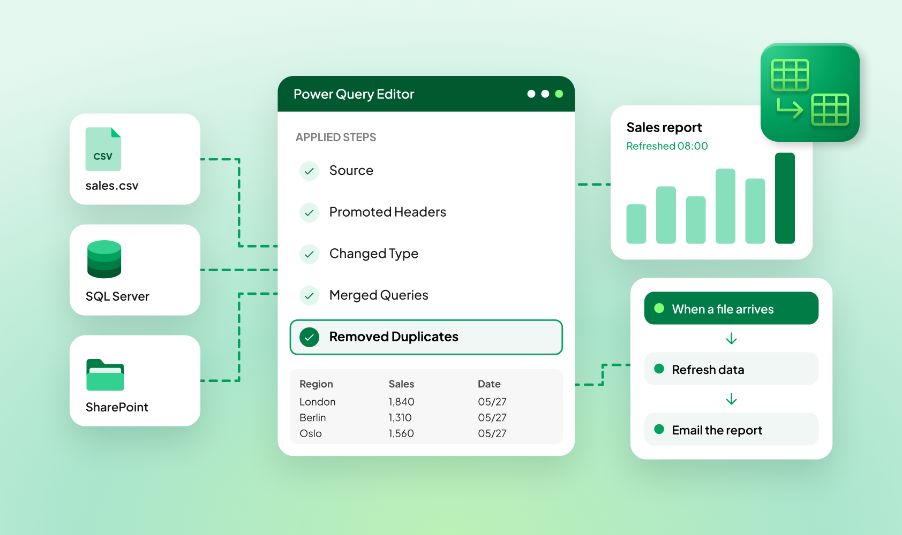Viewport: 902px width, 535px height.
Task: Click the 1,560 sales value
Action: pyautogui.click(x=401, y=433)
